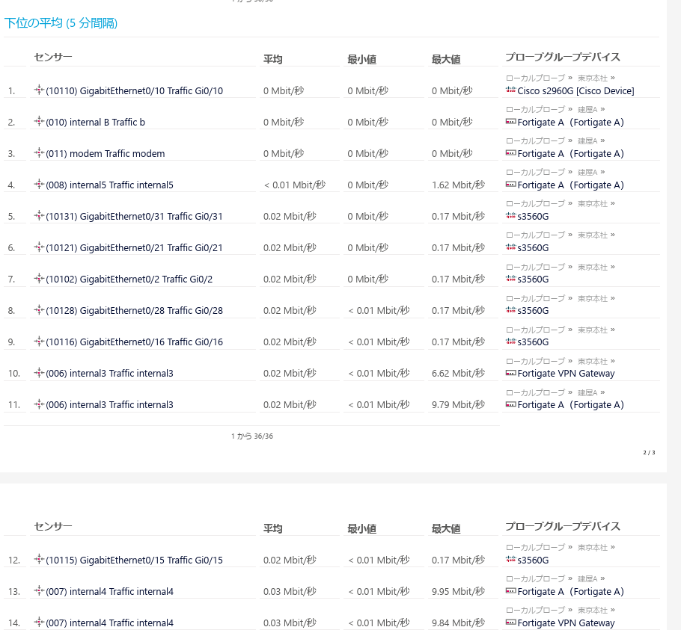Click Fortigate A device icon in row 11
The width and height of the screenshot is (681, 630).
click(510, 404)
